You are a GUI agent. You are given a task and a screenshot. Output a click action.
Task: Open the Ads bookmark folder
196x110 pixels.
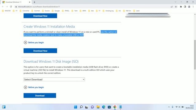(91, 11)
